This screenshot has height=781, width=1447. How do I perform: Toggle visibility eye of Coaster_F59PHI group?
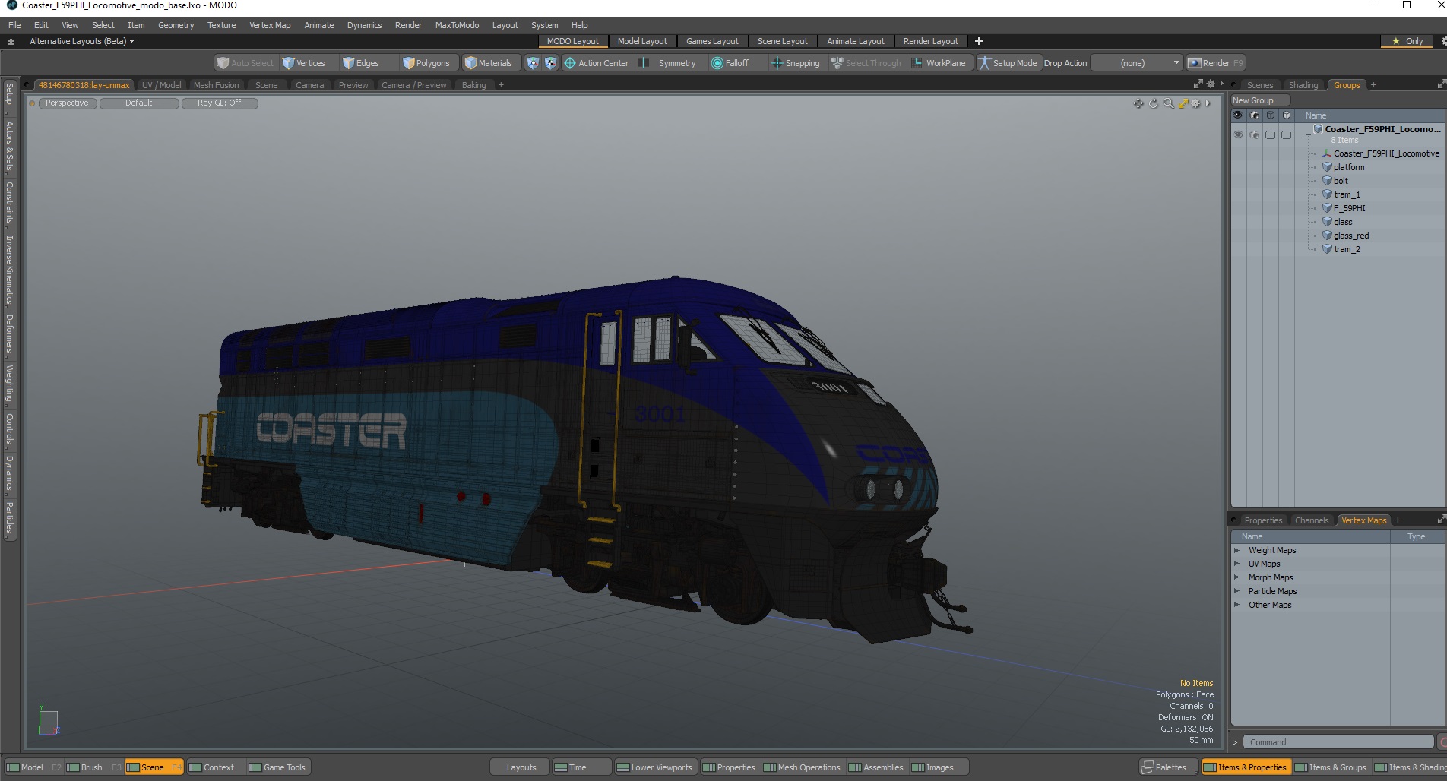(x=1238, y=134)
